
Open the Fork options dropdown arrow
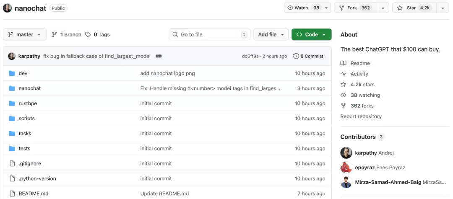[x=383, y=8]
